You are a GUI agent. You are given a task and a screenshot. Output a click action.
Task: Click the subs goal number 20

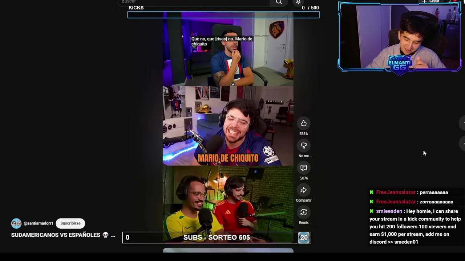[304, 237]
